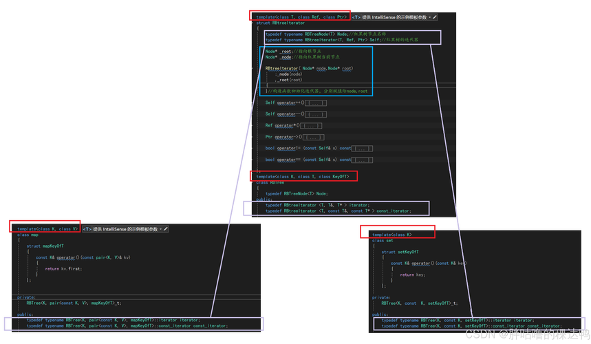Click the RBtreeIterator(Node* node, Node* root) constructor
This screenshot has height=344, width=591.
point(309,69)
